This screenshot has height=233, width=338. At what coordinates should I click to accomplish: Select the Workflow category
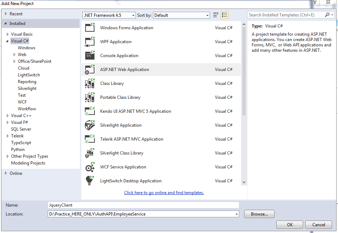pyautogui.click(x=27, y=109)
